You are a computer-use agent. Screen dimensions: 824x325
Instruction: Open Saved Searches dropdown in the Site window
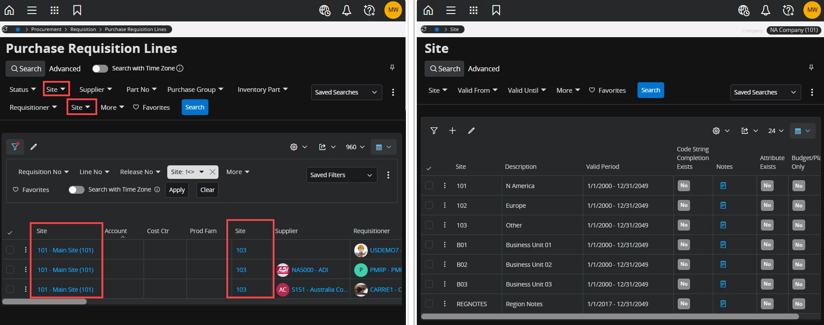click(766, 92)
